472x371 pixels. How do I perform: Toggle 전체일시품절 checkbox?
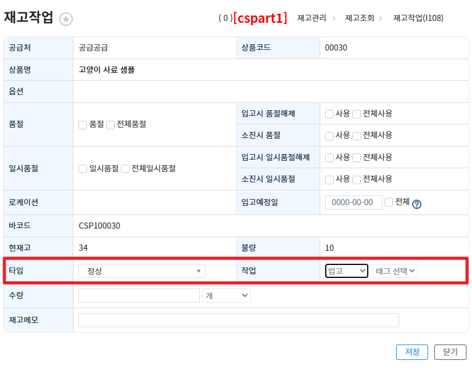125,169
